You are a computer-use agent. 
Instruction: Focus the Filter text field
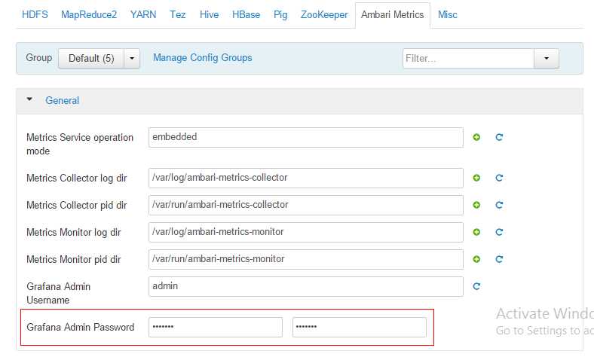click(x=468, y=58)
